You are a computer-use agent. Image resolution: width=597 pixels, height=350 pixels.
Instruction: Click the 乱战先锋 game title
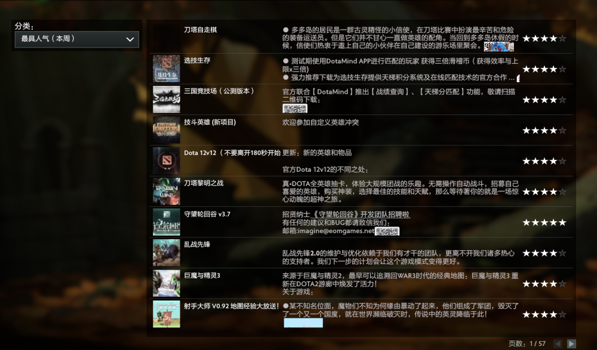(197, 244)
